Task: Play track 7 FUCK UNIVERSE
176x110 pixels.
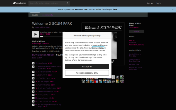Action: click(33, 85)
